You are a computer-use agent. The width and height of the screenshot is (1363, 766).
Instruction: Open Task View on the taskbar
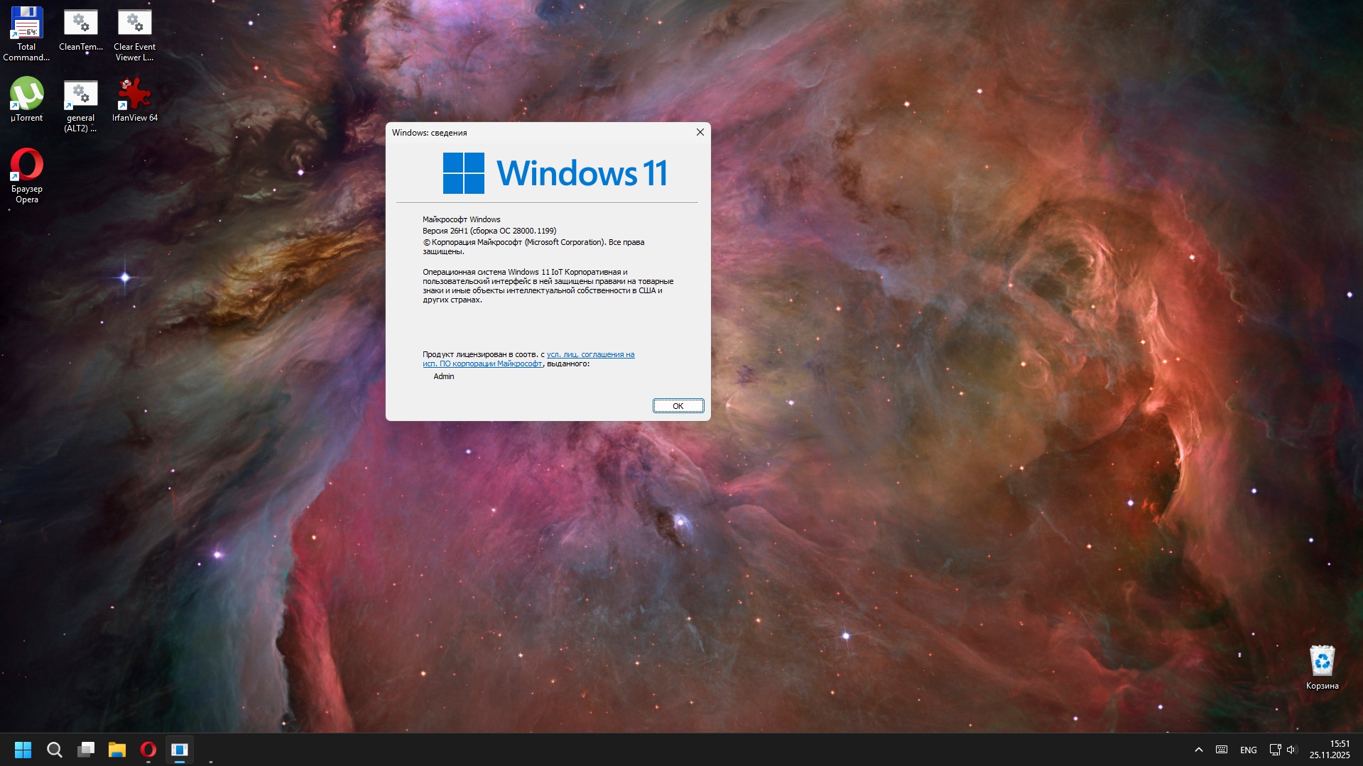86,750
